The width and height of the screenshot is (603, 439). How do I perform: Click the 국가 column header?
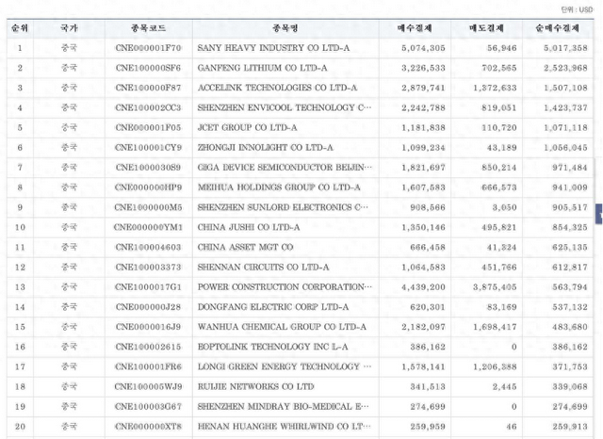[x=69, y=28]
